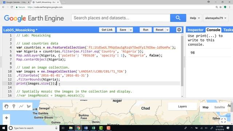Switch to the Tasks tab
This screenshot has width=233, height=131.
[228, 30]
